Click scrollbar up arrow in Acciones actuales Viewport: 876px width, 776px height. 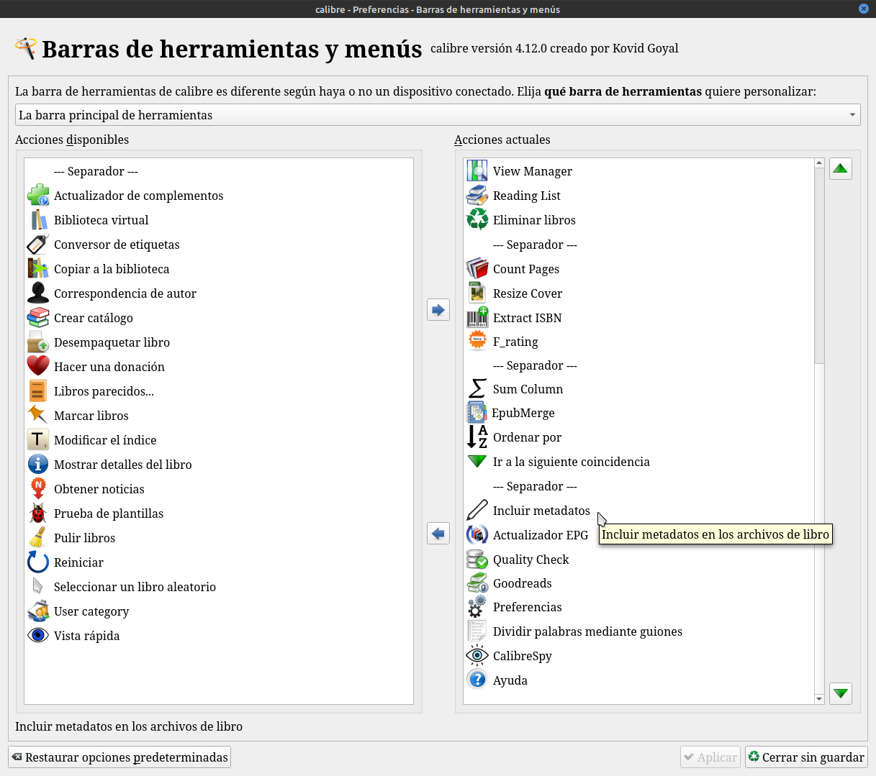coord(819,163)
